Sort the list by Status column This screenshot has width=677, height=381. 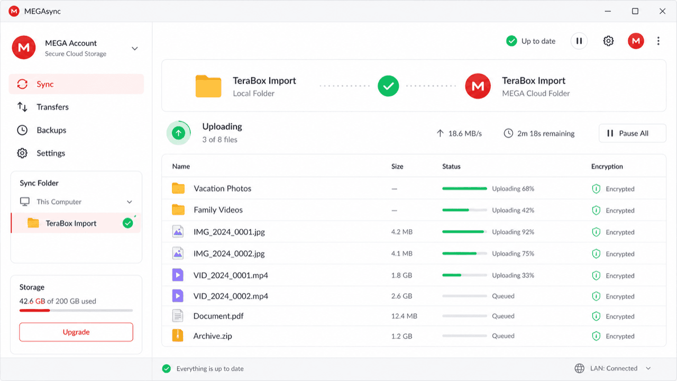pyautogui.click(x=451, y=166)
